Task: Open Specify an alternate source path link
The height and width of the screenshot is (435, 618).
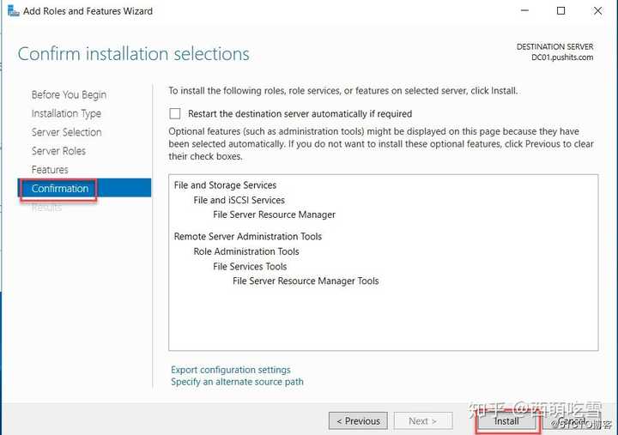Action: [x=237, y=382]
